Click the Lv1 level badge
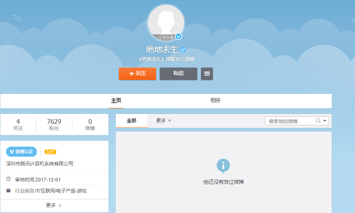355x213 pixels. (50, 152)
